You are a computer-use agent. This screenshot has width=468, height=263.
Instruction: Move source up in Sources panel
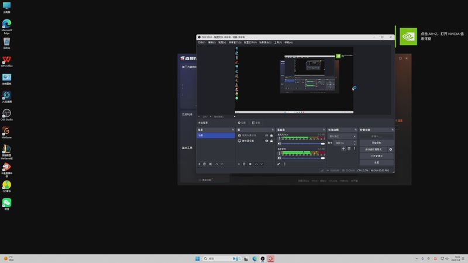[256, 164]
